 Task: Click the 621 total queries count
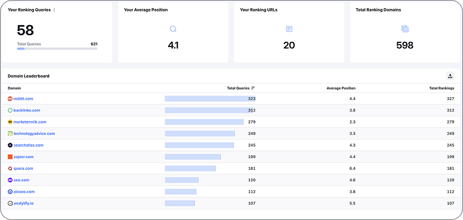point(94,44)
